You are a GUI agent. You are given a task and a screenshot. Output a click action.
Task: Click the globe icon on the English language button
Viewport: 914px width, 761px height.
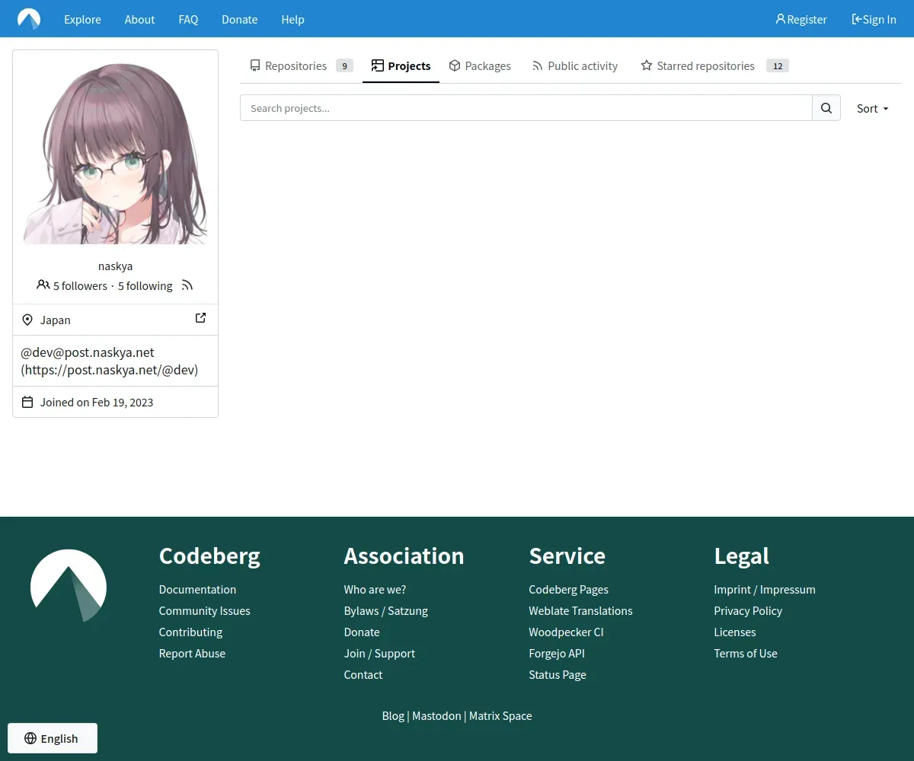tap(30, 738)
